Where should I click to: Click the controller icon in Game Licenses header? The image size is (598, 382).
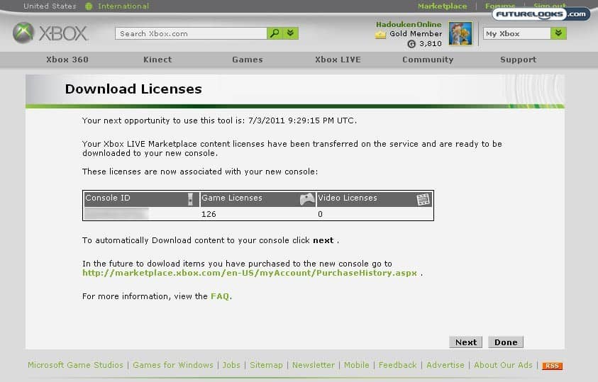coord(307,198)
